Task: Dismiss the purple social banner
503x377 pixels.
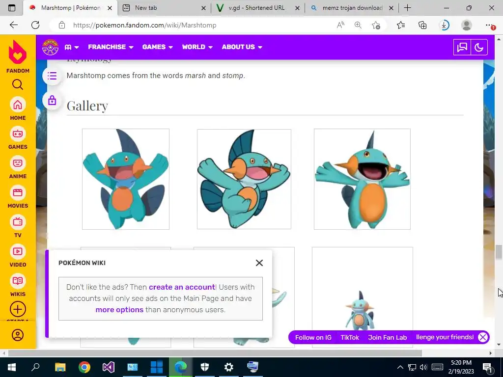Action: pyautogui.click(x=483, y=337)
